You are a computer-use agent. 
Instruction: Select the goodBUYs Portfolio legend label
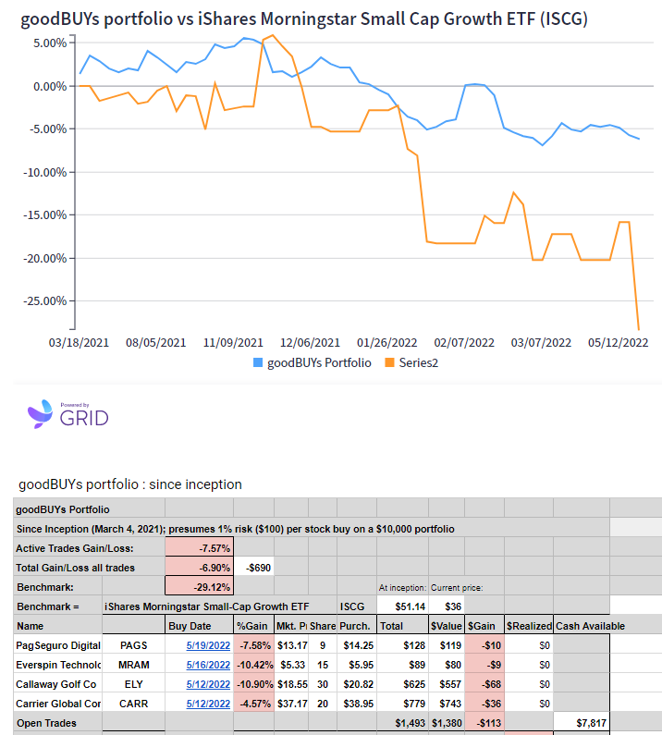tap(319, 362)
